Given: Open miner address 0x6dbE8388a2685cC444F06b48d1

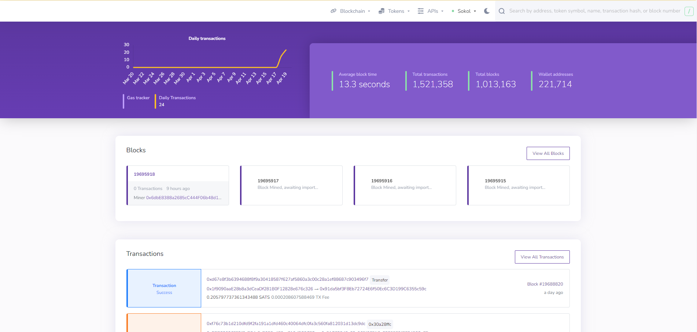Looking at the screenshot, I should (x=184, y=198).
